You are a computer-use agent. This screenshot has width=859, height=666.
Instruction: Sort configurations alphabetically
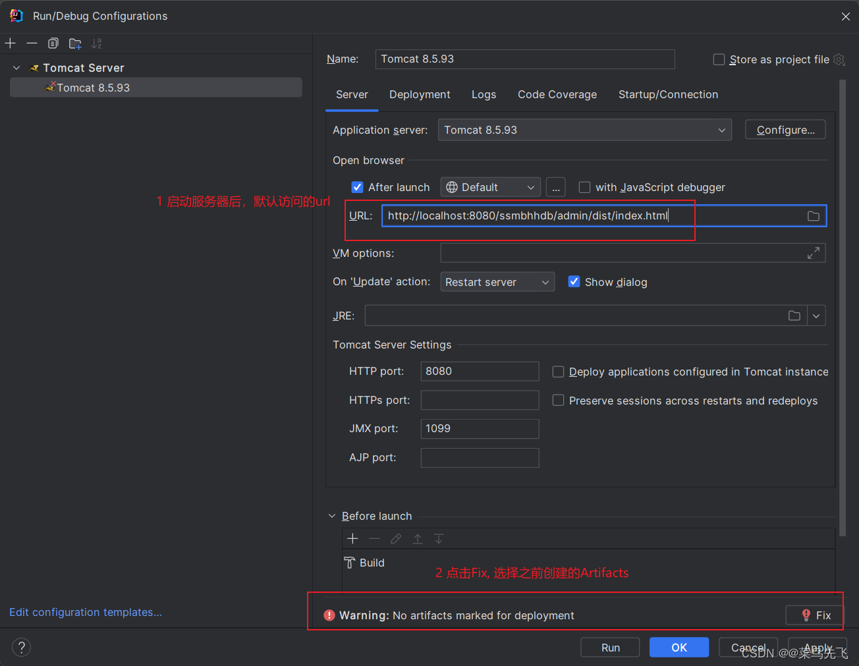click(97, 43)
